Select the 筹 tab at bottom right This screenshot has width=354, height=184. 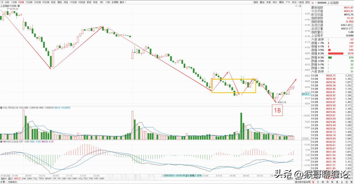click(x=352, y=182)
